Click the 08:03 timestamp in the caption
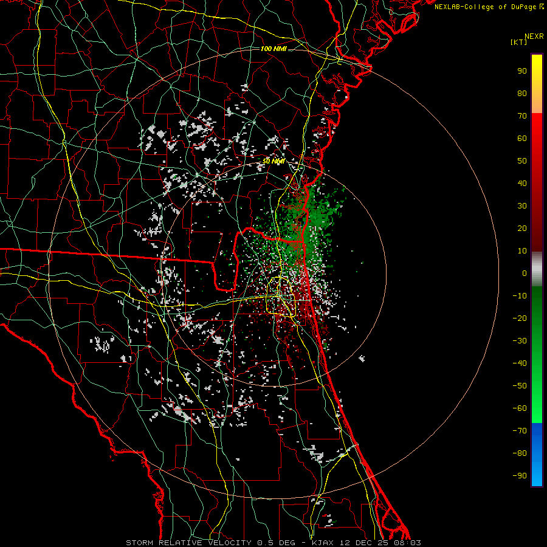Screen dimensions: 547x547 408,543
